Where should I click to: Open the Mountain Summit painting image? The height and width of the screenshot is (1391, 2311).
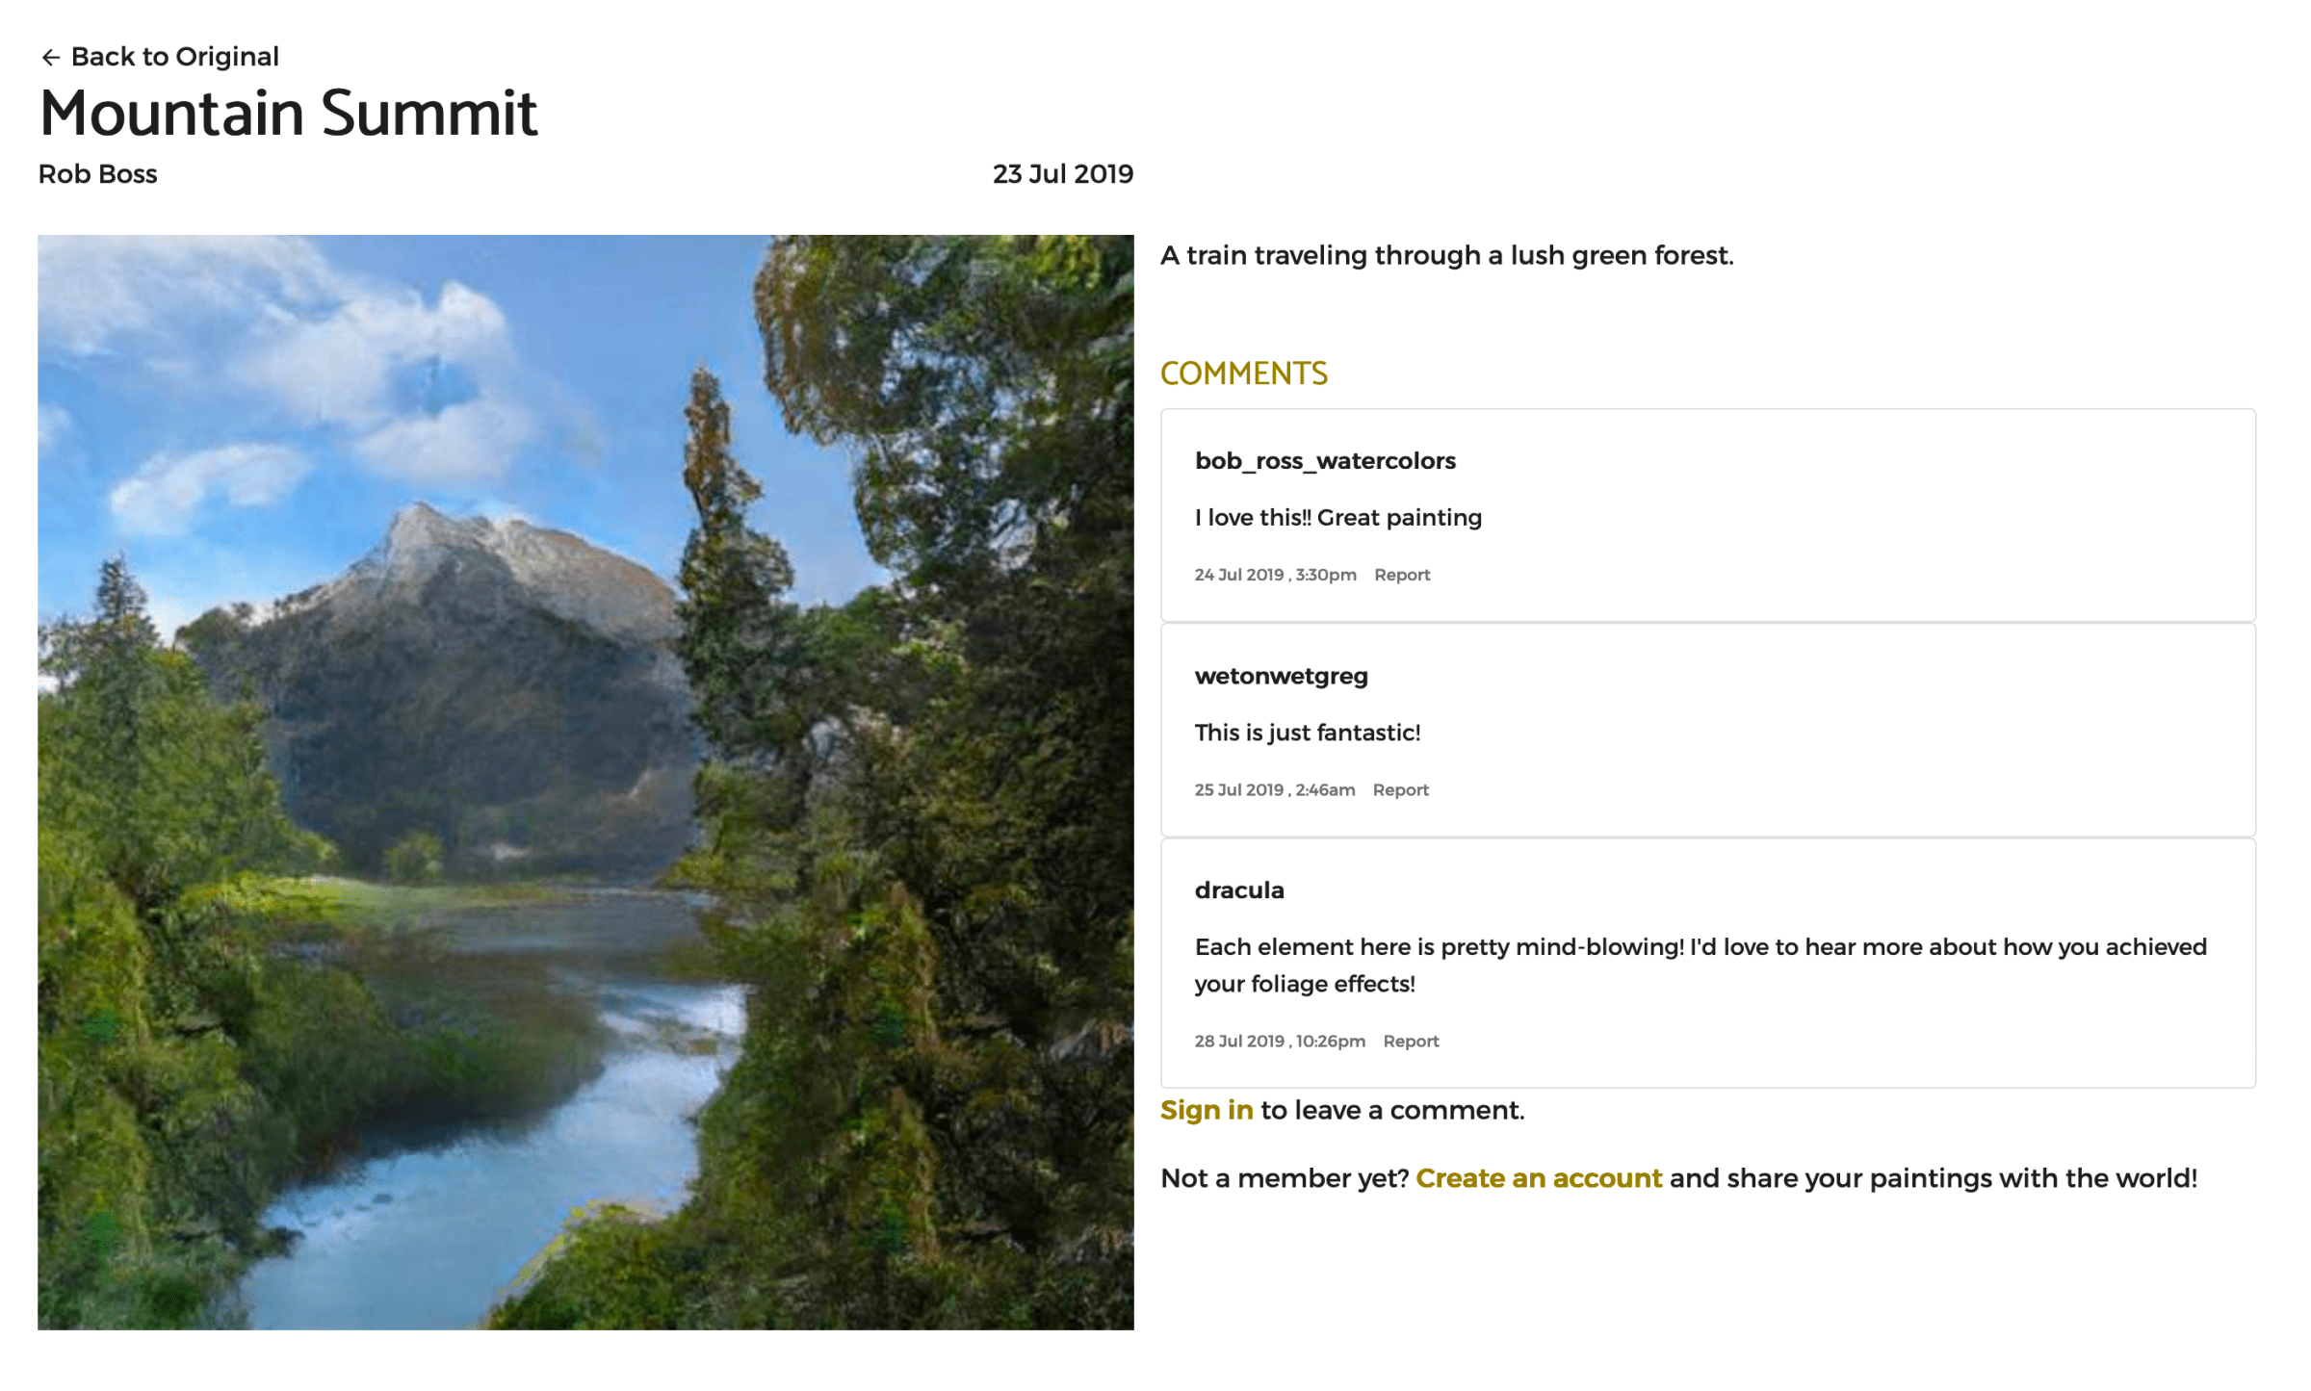click(585, 782)
